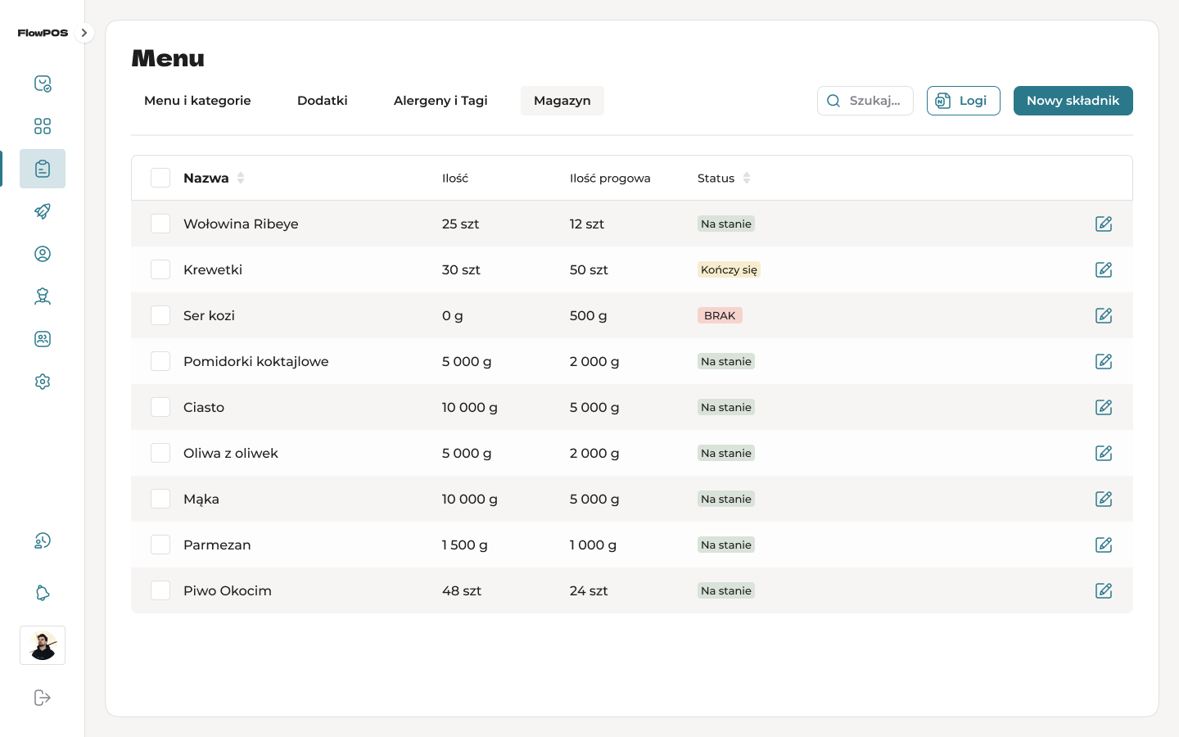Click the logout icon at sidebar bottom
Screen dimensions: 1179x737
click(x=43, y=698)
